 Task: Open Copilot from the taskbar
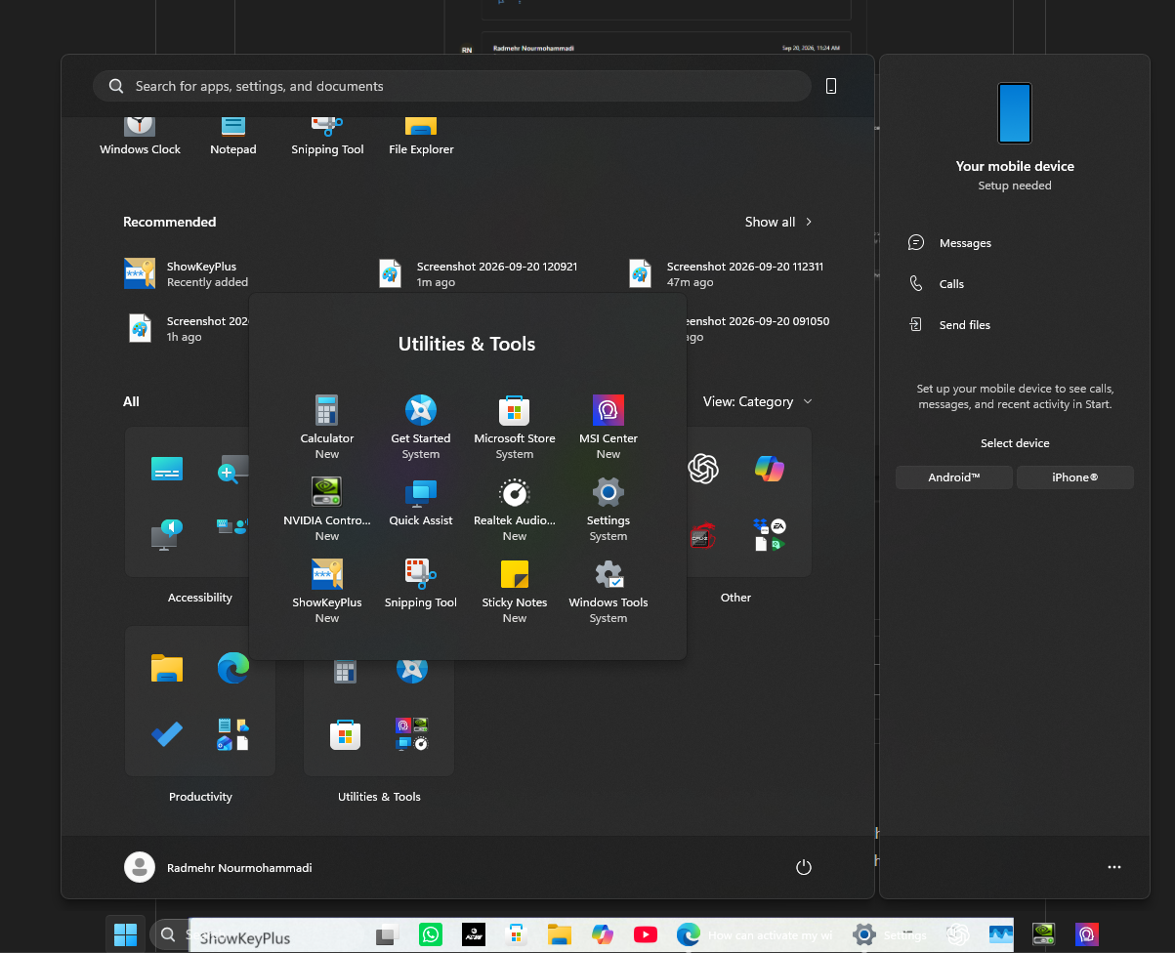pyautogui.click(x=603, y=934)
